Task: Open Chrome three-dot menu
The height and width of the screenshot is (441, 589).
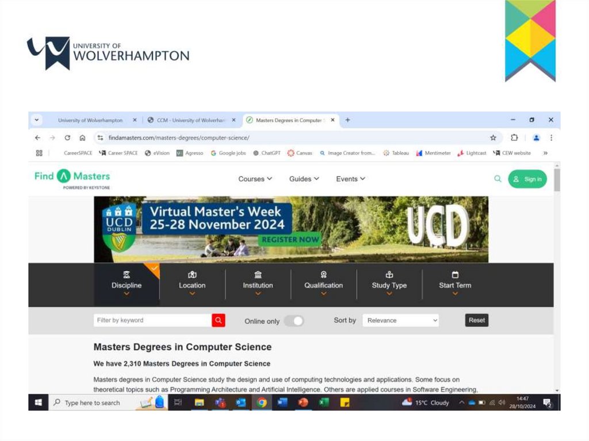Action: click(x=551, y=138)
